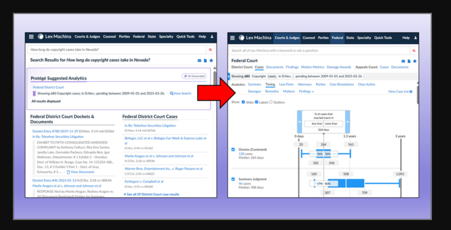Screen dimensions: 451x230
Task: Expand the Findings dropdown in Analytics
Action: click(x=306, y=91)
